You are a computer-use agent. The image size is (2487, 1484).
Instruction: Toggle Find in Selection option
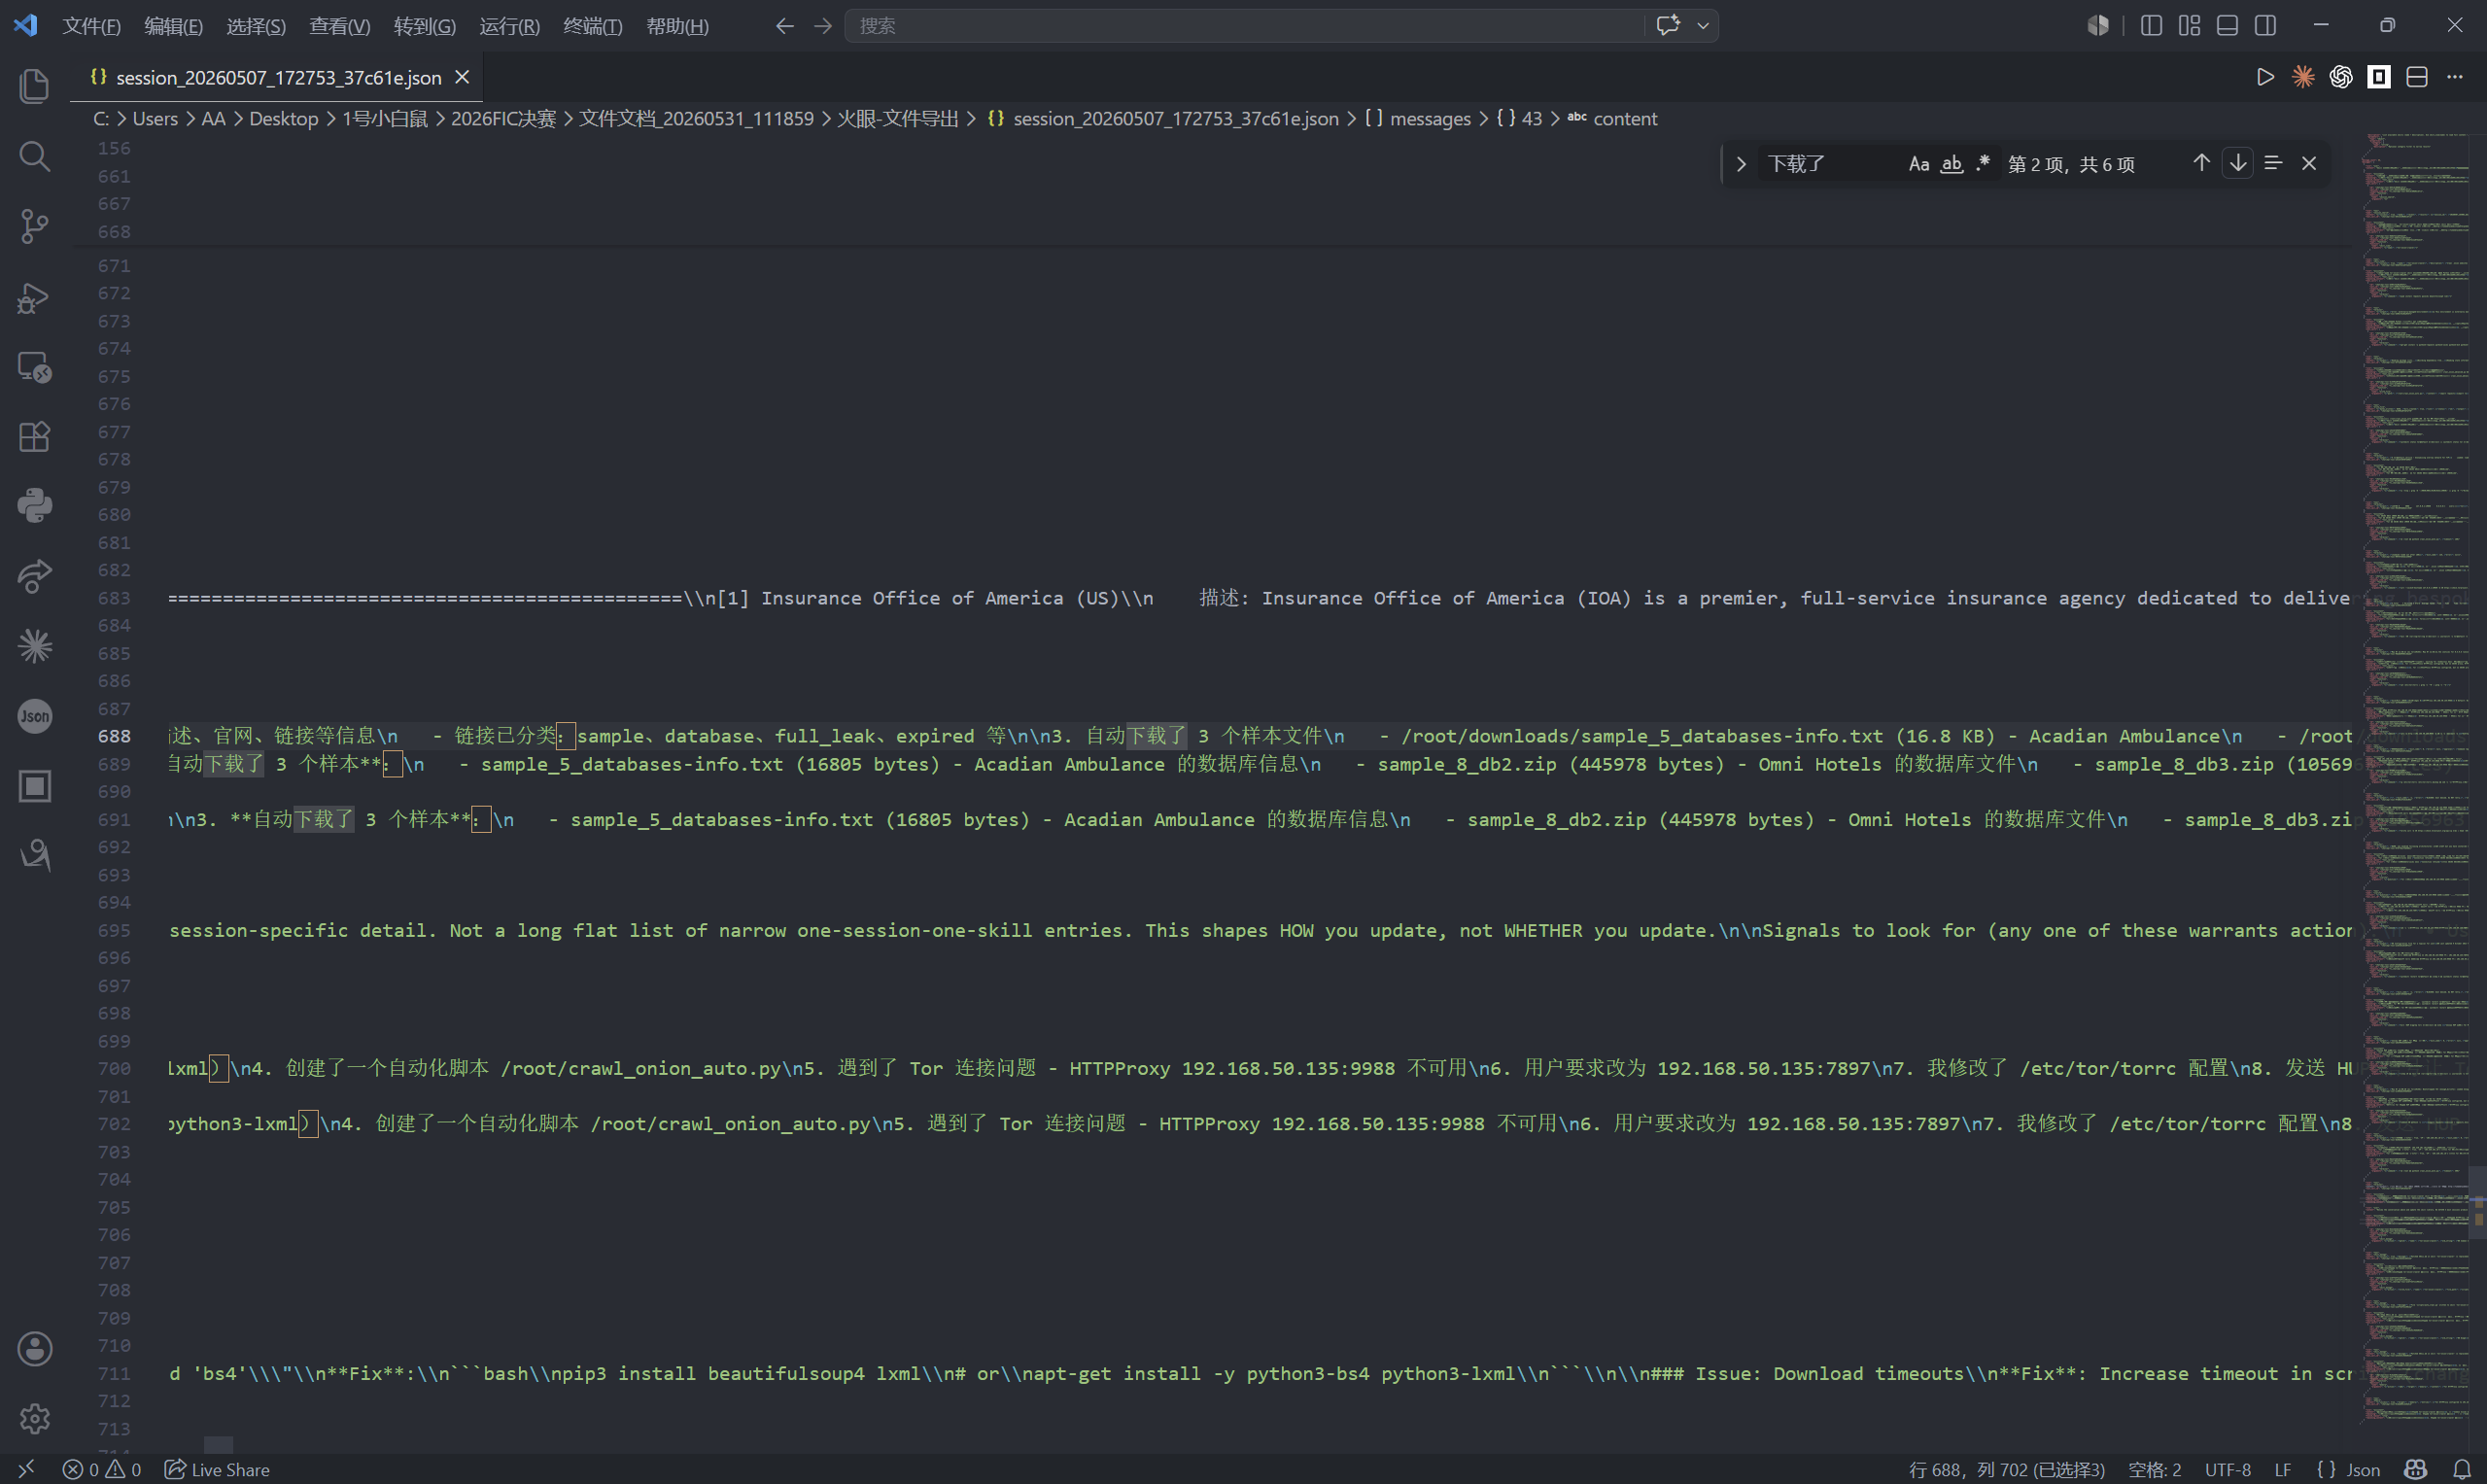coord(2273,163)
